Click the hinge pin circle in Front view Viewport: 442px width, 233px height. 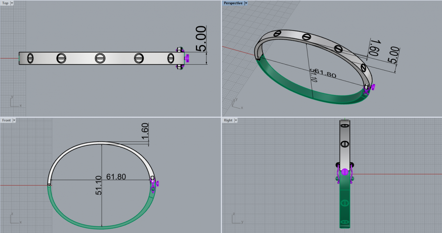pyautogui.click(x=49, y=185)
